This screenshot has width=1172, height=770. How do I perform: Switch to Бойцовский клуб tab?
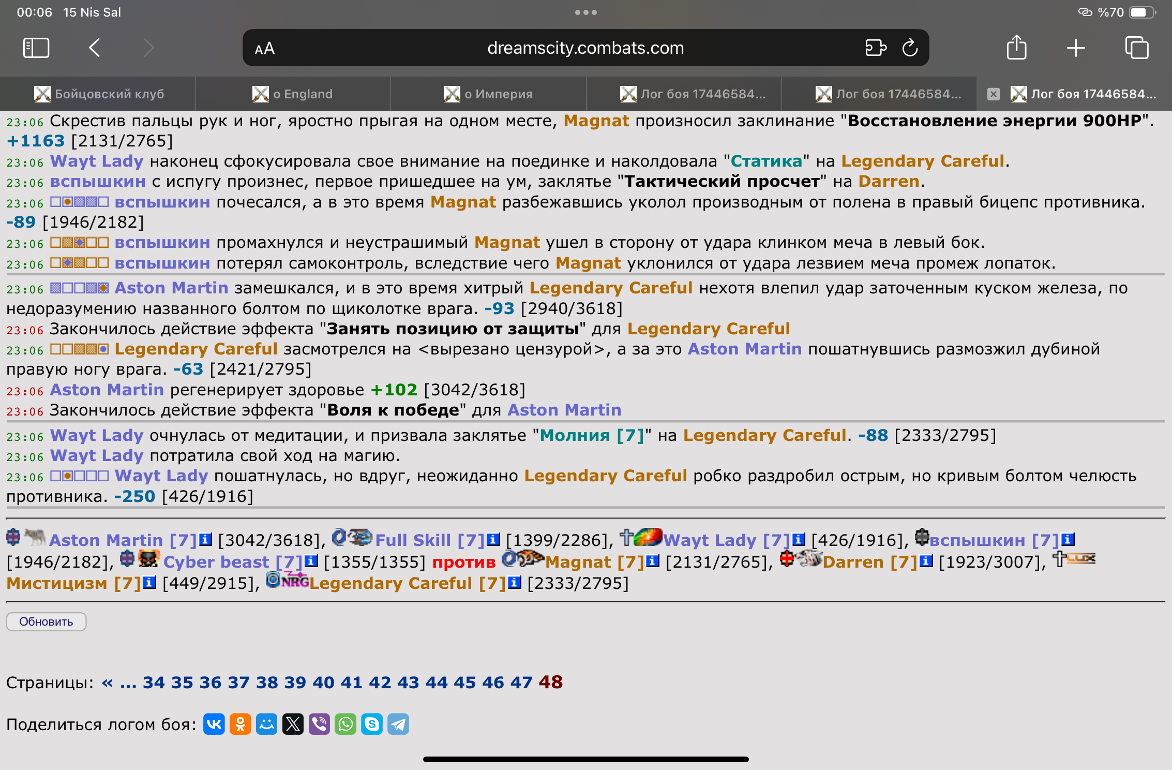point(98,94)
